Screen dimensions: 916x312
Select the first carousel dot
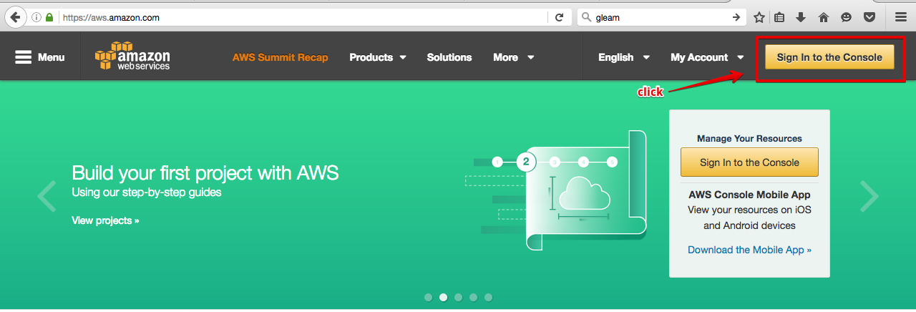click(x=428, y=297)
